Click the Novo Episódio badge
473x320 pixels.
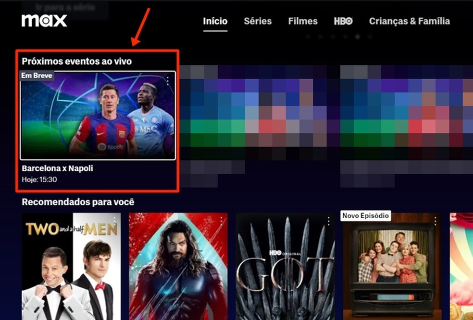366,215
